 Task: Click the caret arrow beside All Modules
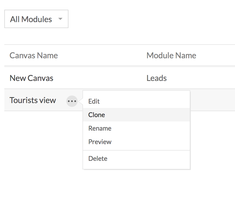(x=60, y=19)
